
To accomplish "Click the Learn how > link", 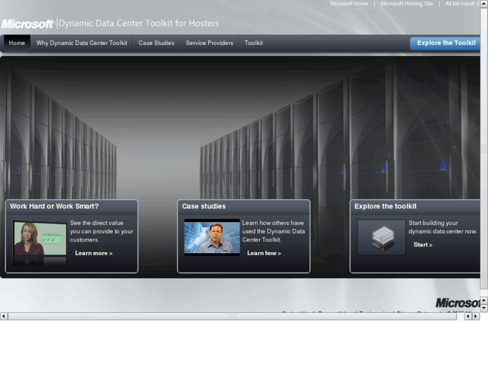I will pyautogui.click(x=264, y=253).
